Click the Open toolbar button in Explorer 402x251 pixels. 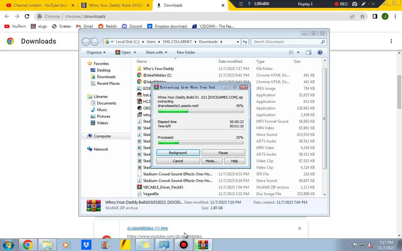tap(123, 52)
